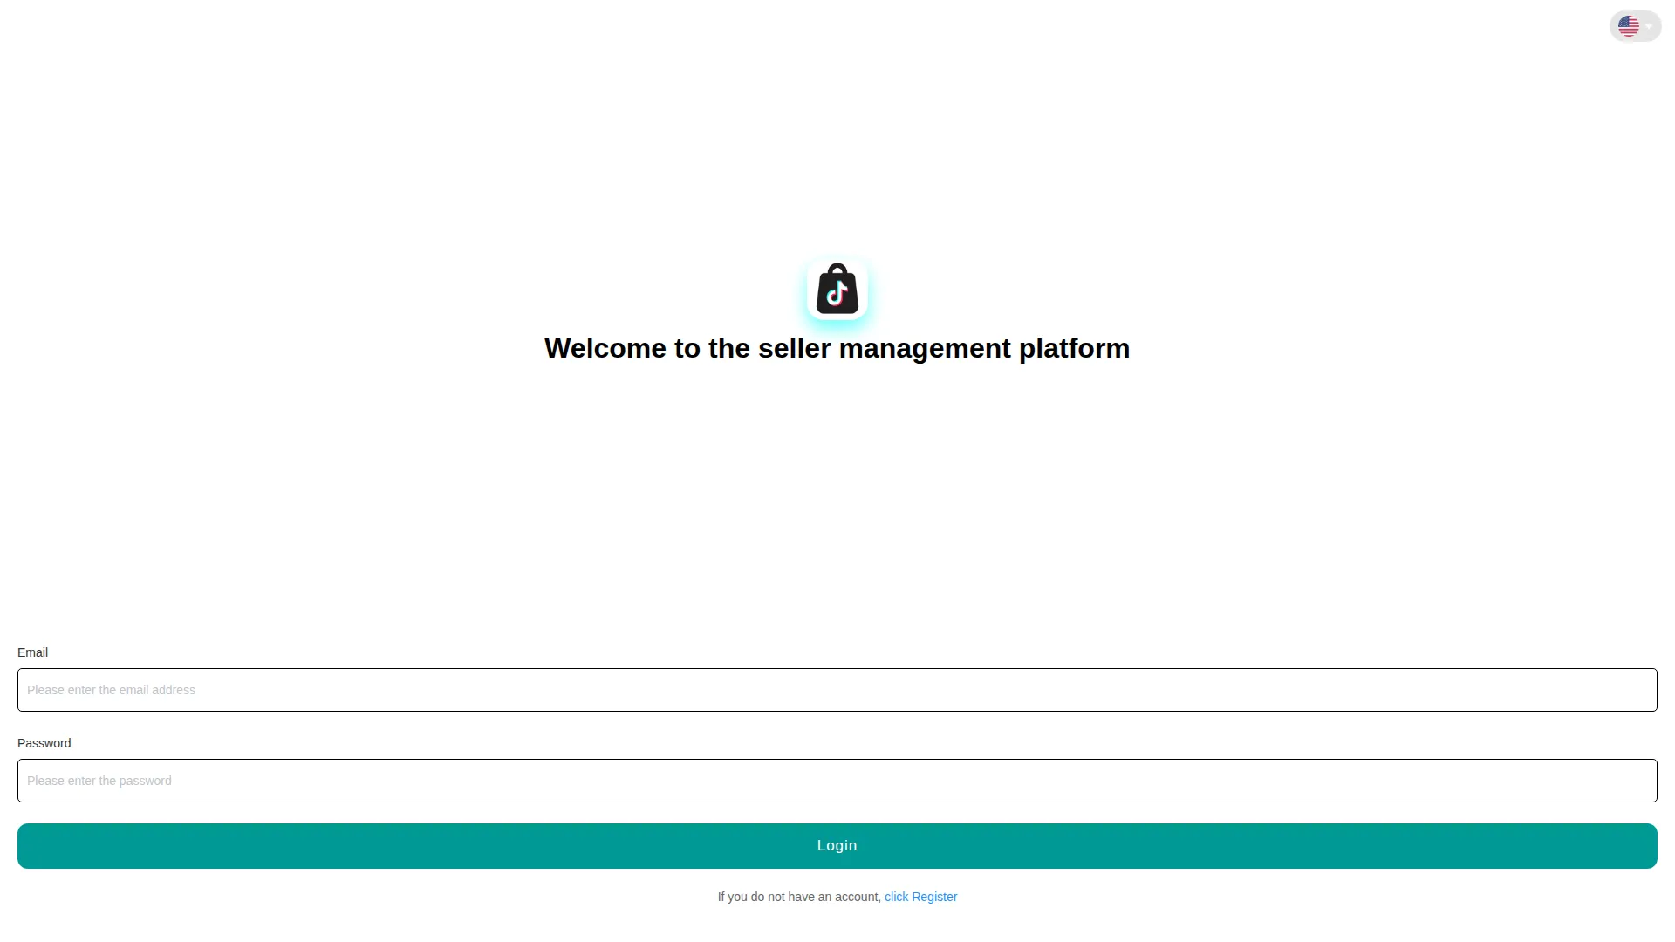The image size is (1675, 942).
Task: Open the US flag language selector
Action: coord(1635,26)
